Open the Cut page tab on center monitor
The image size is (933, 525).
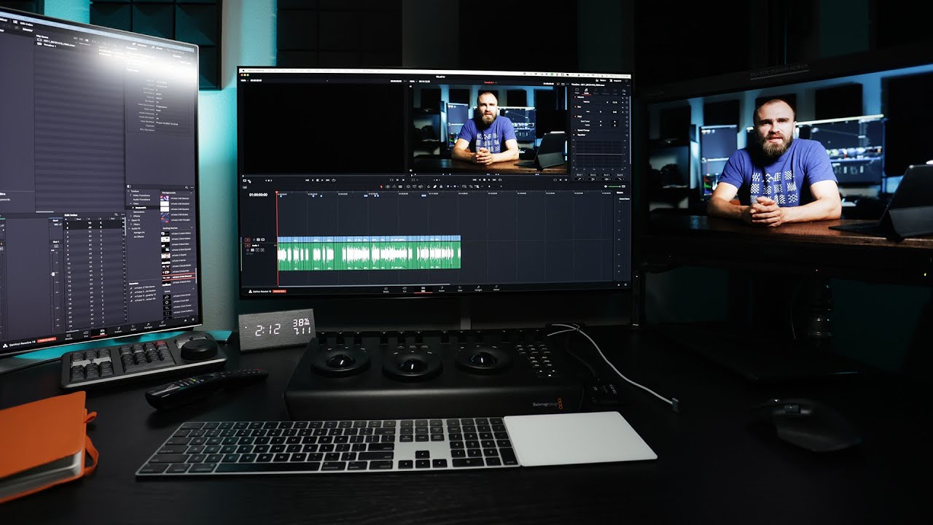tap(405, 290)
